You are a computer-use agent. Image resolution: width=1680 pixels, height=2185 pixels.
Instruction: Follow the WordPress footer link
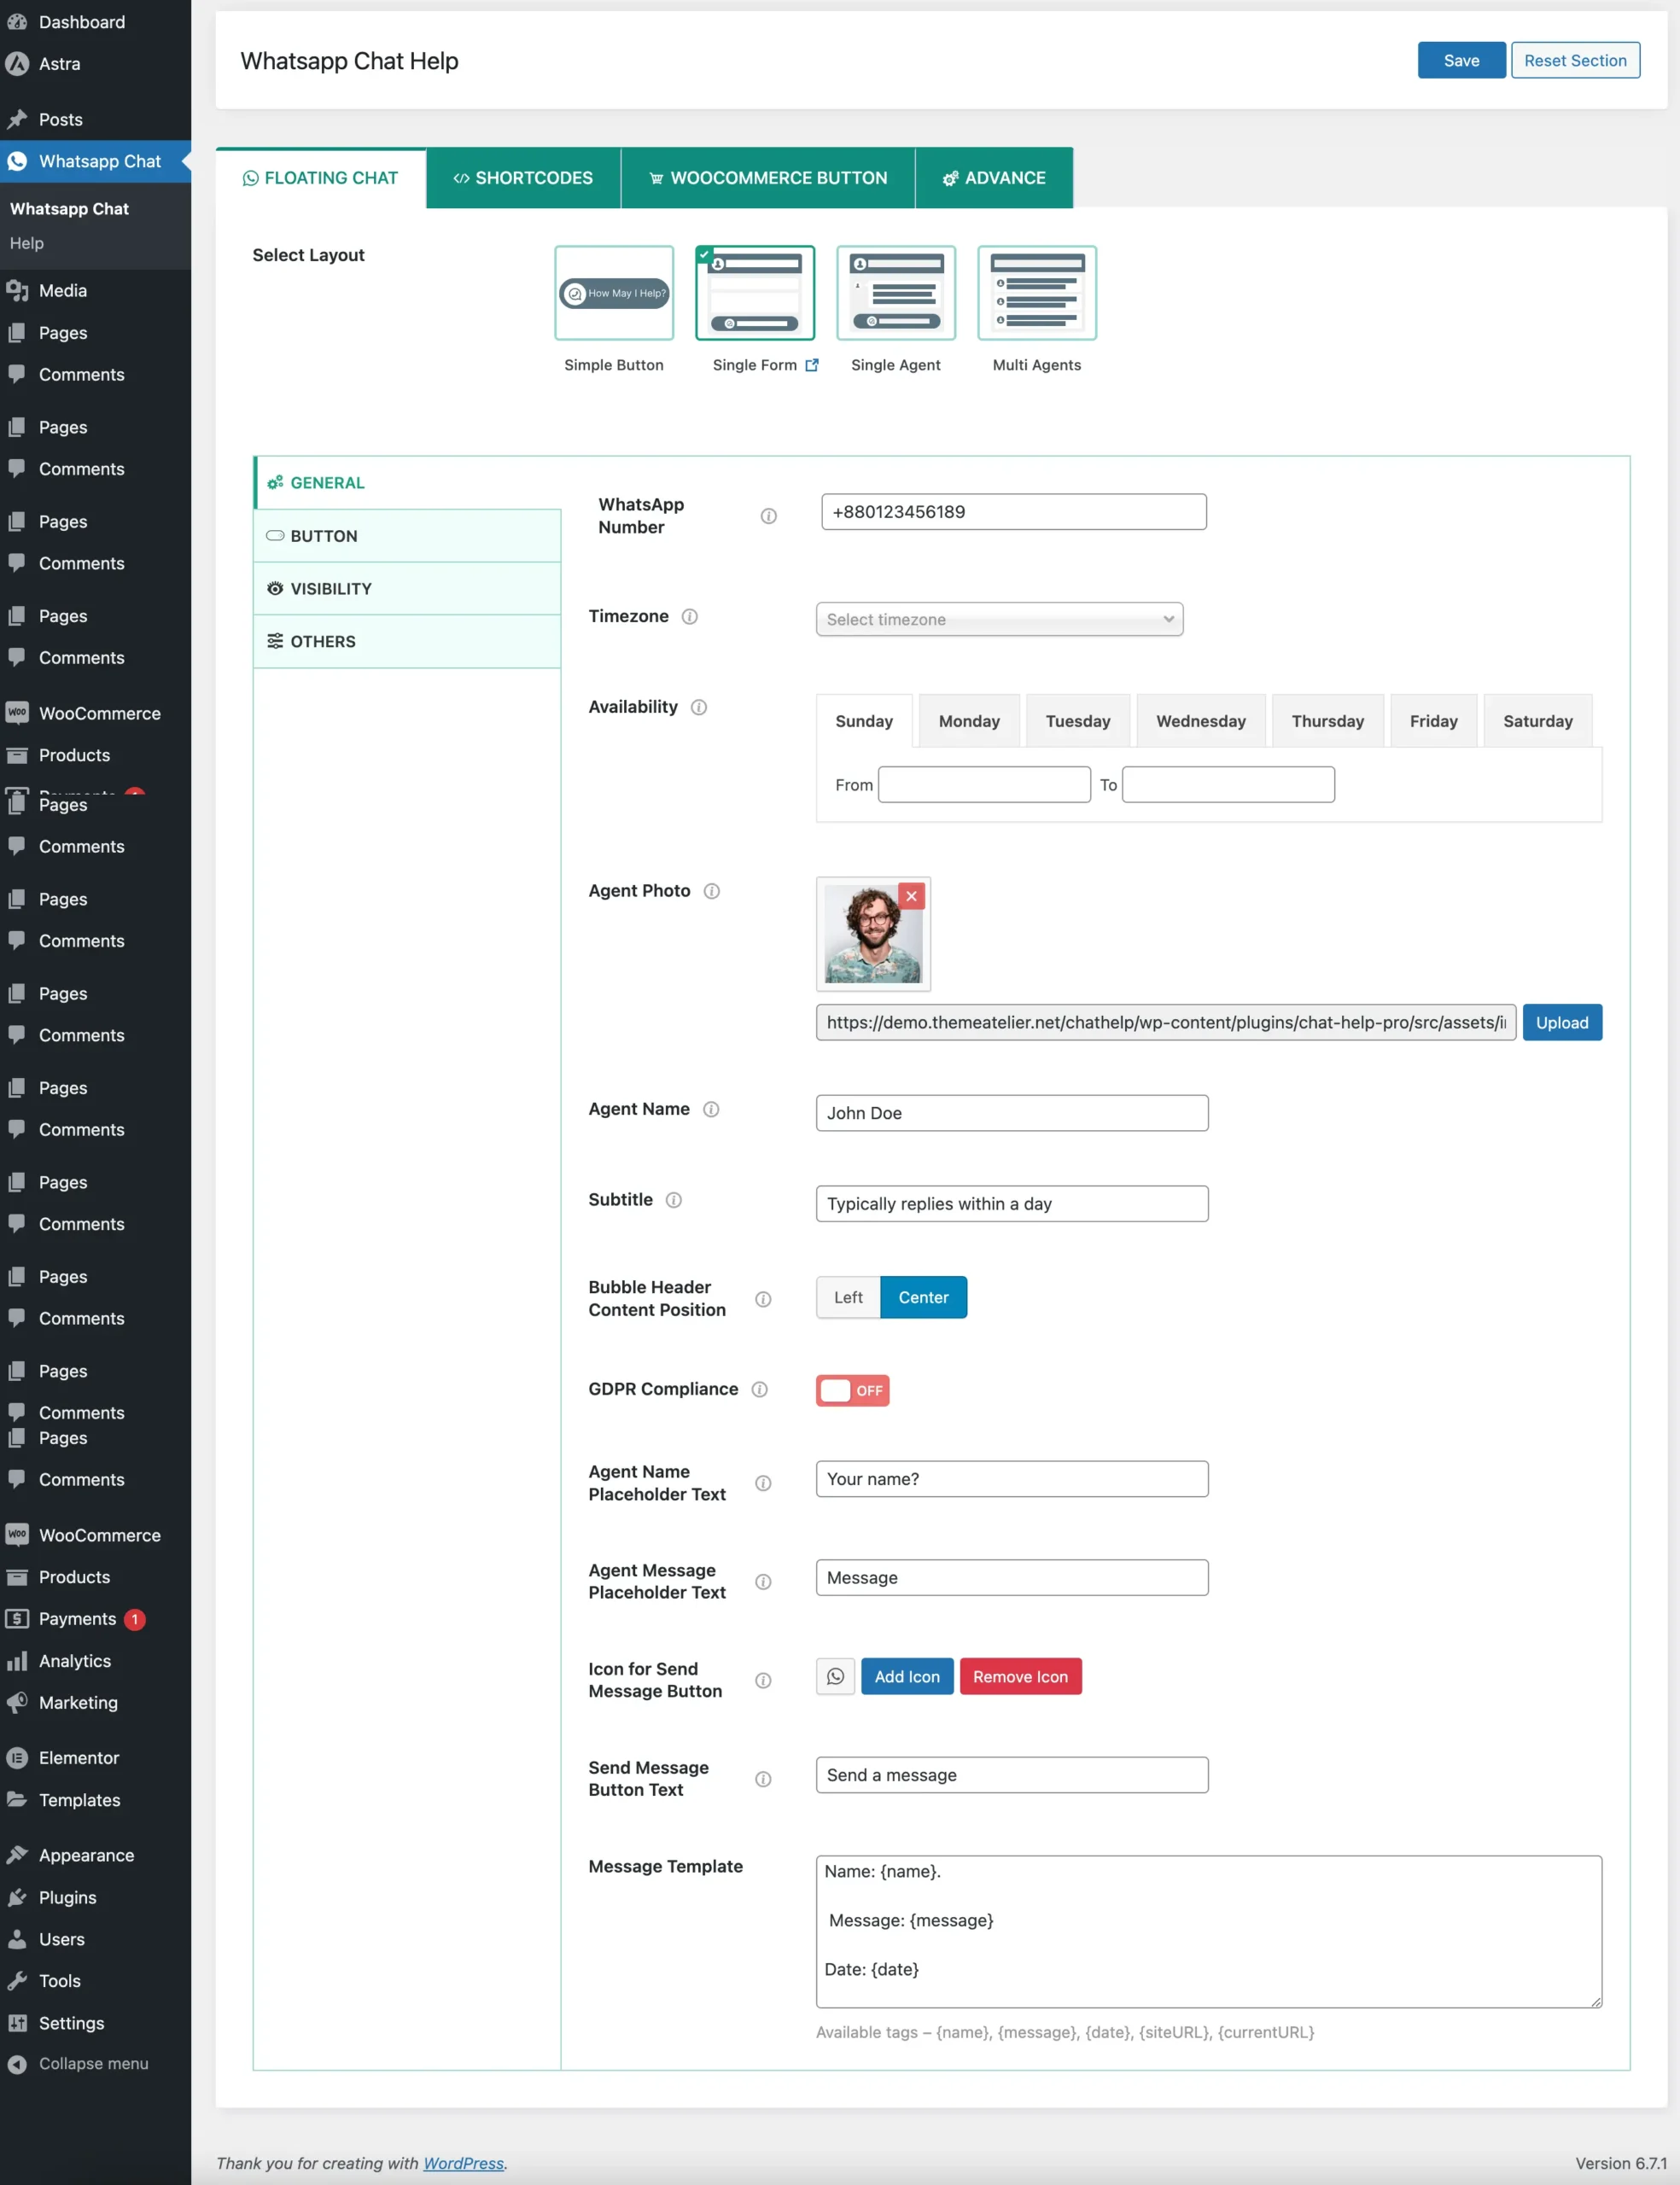(x=463, y=2163)
